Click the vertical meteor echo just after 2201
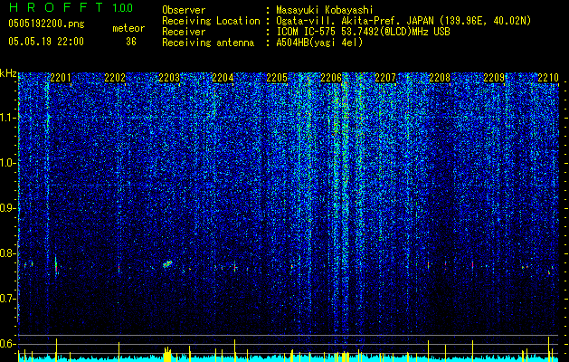The image size is (569, 362). click(x=56, y=266)
